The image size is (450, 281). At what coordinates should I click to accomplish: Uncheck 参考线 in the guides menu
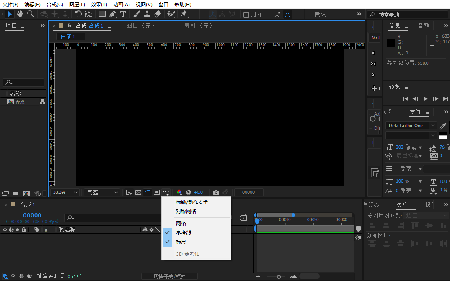pyautogui.click(x=184, y=232)
